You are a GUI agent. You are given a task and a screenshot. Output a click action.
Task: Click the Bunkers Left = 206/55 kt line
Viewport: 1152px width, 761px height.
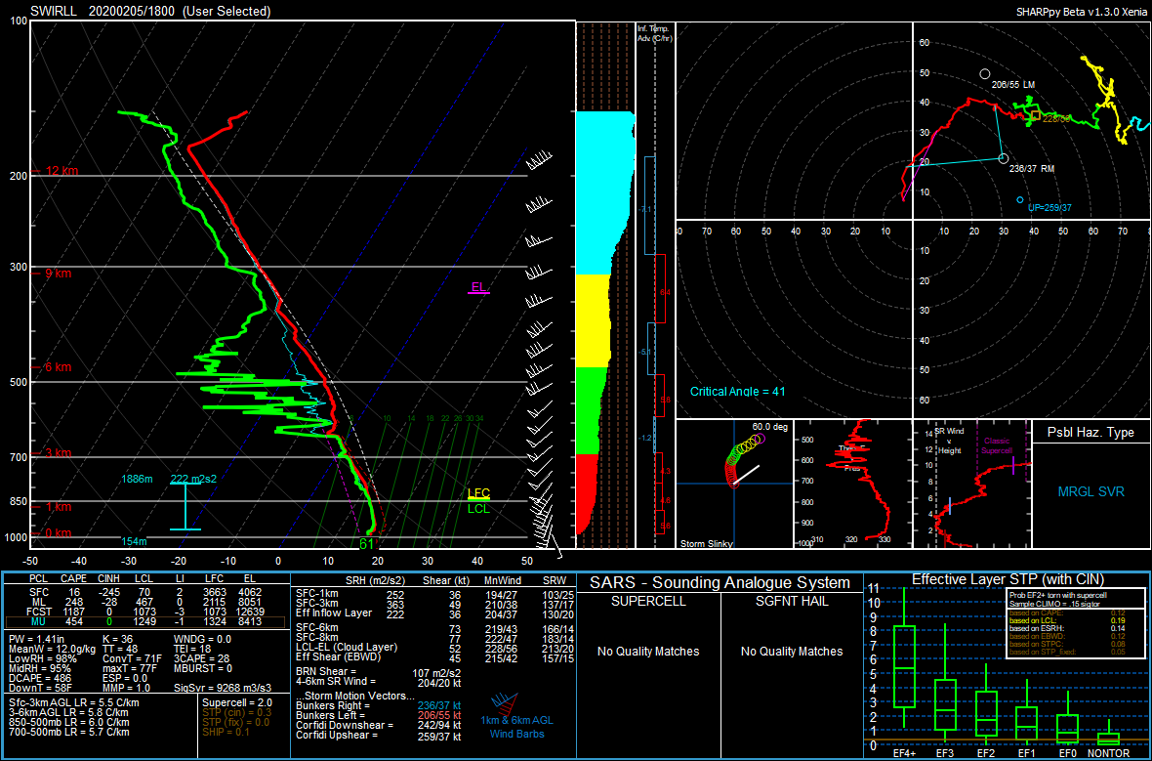[x=379, y=715]
